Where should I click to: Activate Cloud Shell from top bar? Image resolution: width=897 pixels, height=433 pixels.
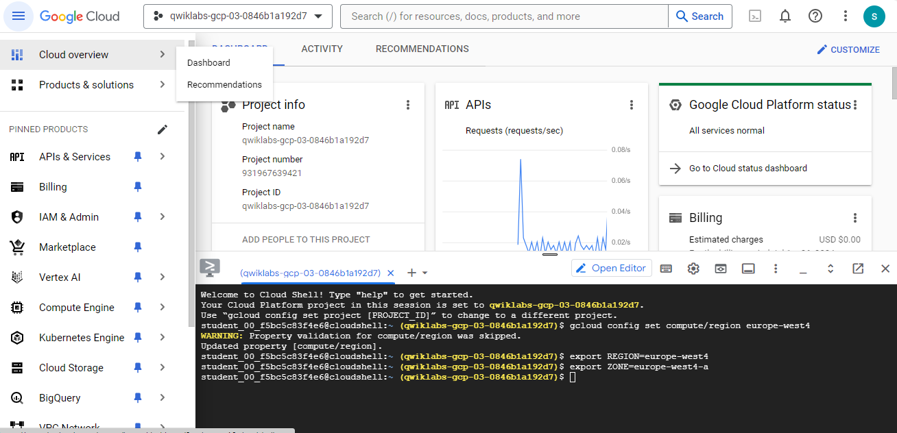(x=755, y=16)
